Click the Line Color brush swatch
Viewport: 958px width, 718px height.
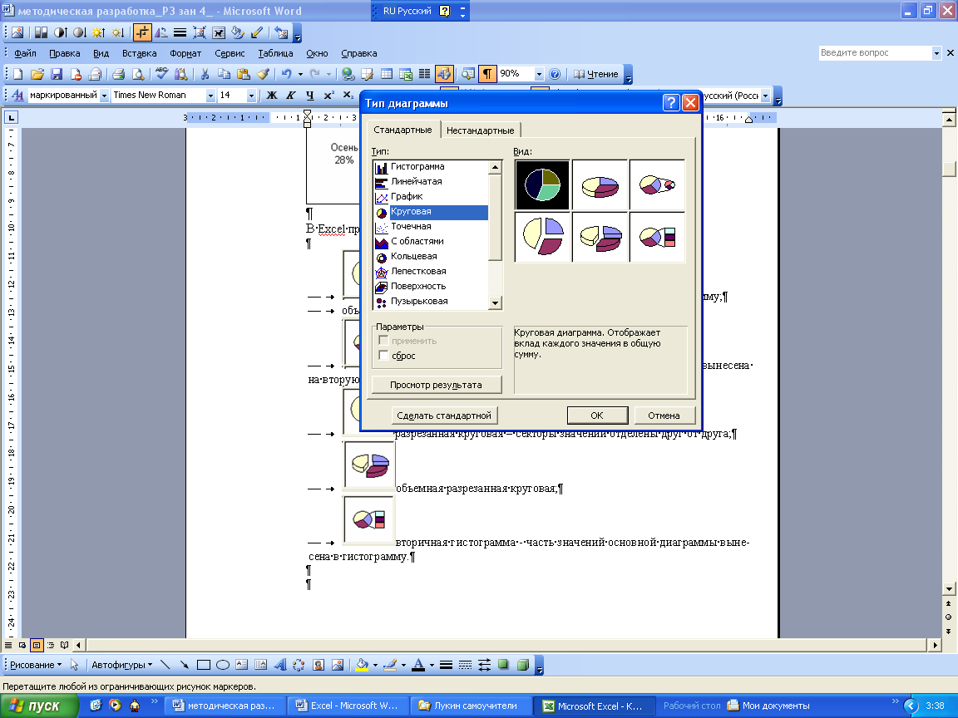[390, 665]
